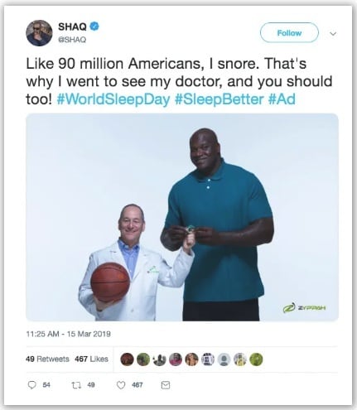Open the #SleepBetter hashtag

[x=219, y=99]
